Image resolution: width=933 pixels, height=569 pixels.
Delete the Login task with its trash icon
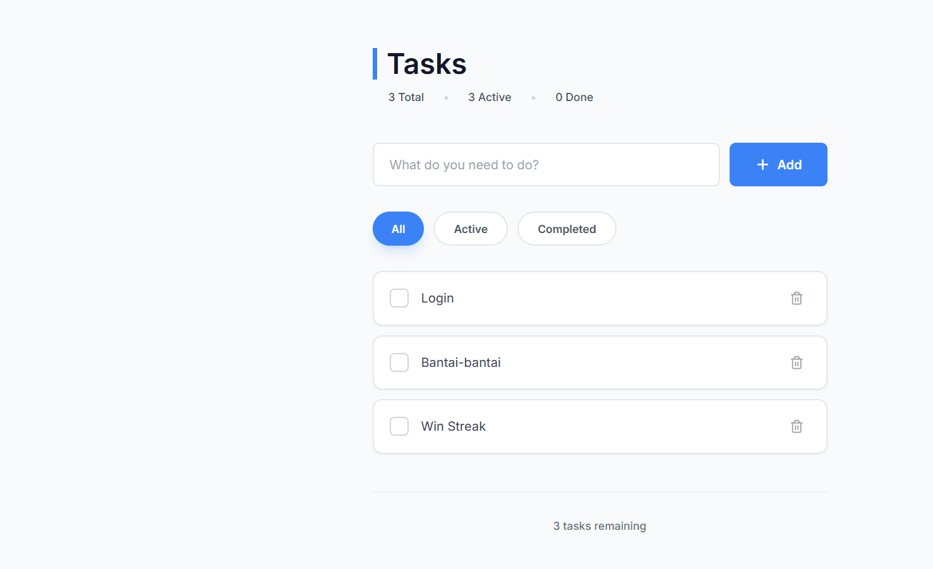[x=797, y=298]
